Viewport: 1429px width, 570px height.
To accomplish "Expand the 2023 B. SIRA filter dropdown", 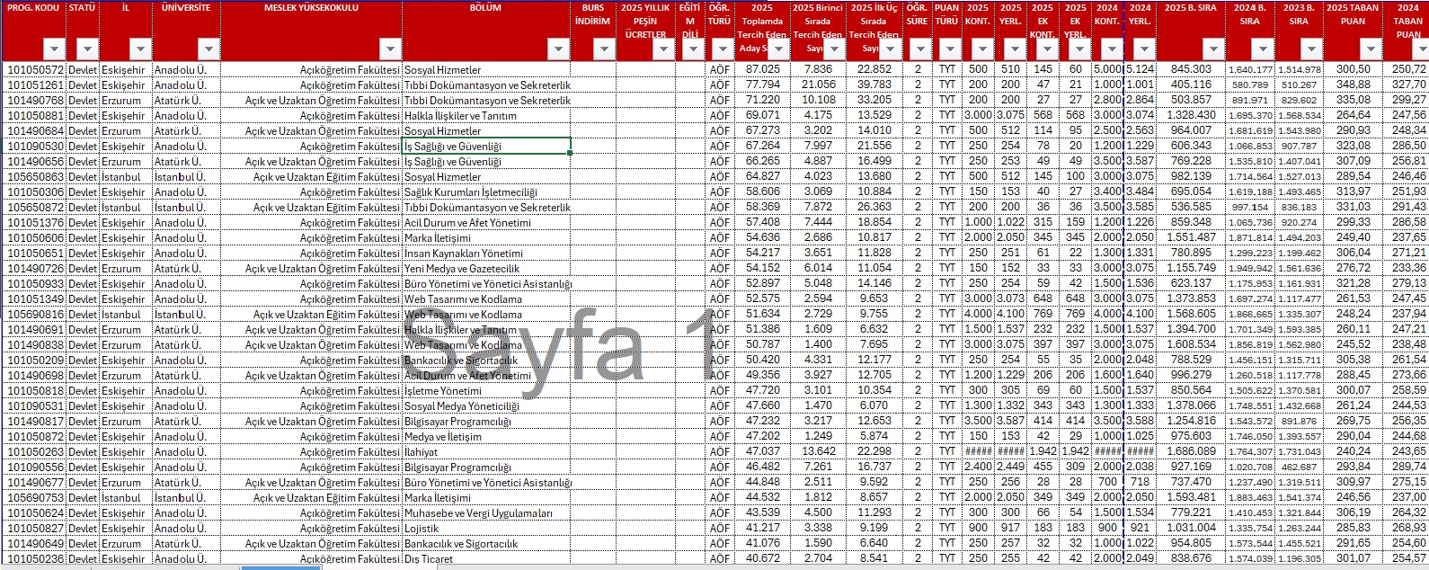I will (x=1310, y=49).
